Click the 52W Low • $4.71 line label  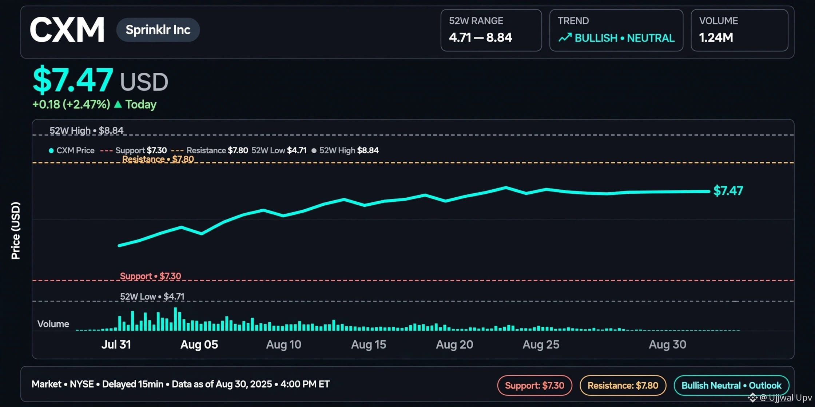[152, 297]
